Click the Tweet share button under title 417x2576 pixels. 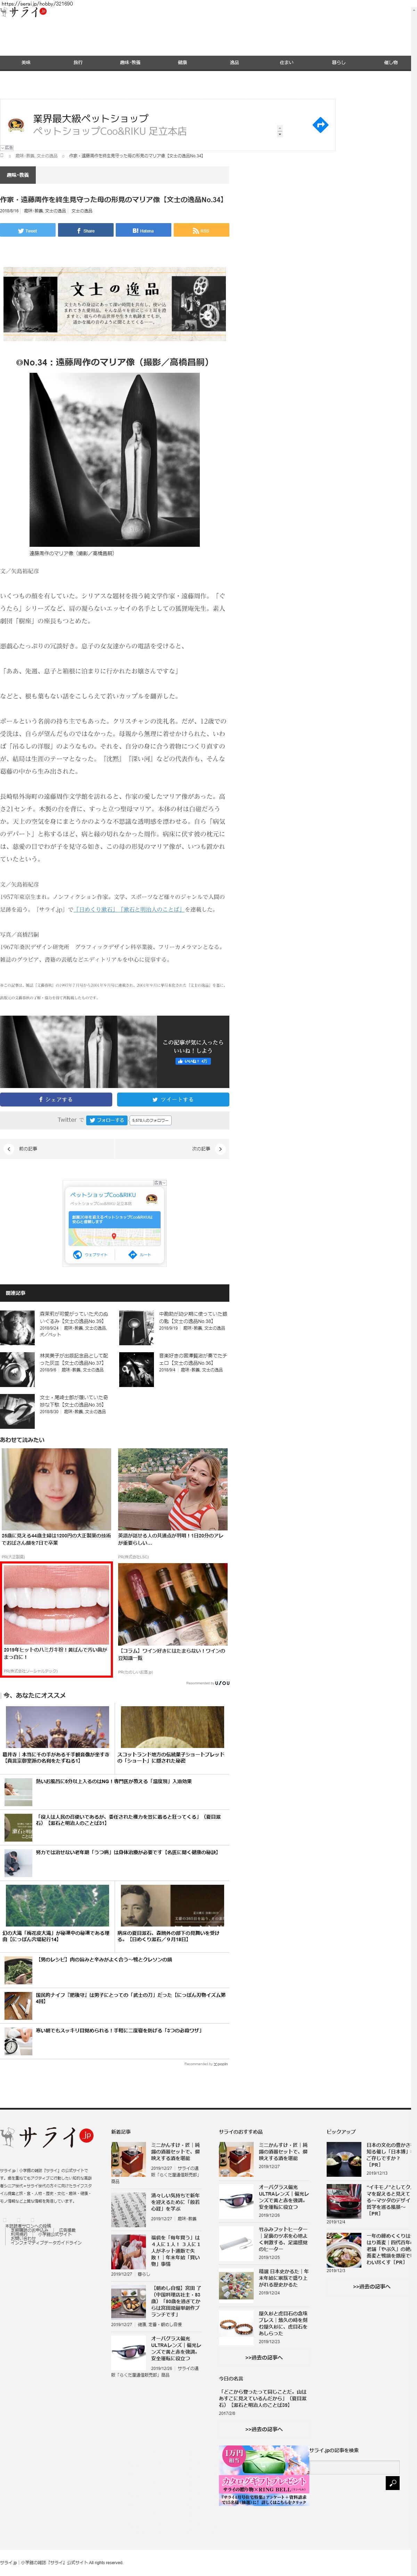pyautogui.click(x=28, y=230)
